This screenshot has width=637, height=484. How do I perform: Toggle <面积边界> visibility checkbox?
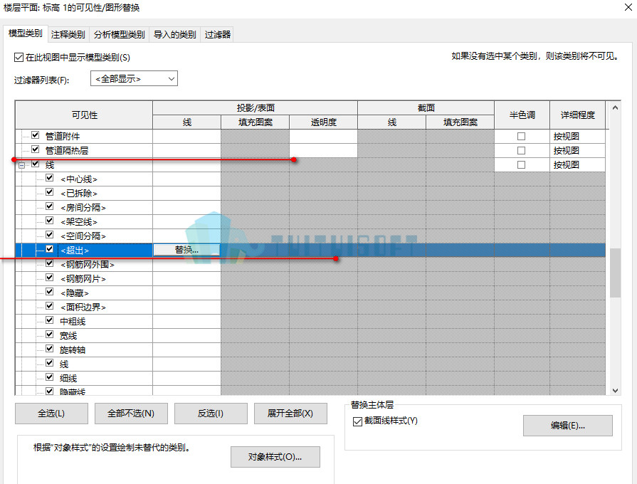[x=50, y=305]
